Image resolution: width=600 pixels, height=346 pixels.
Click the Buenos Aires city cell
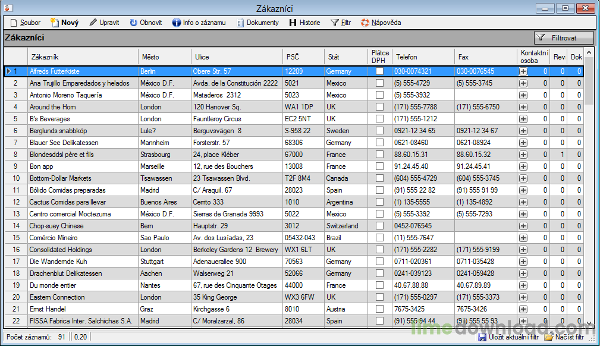[x=165, y=202]
